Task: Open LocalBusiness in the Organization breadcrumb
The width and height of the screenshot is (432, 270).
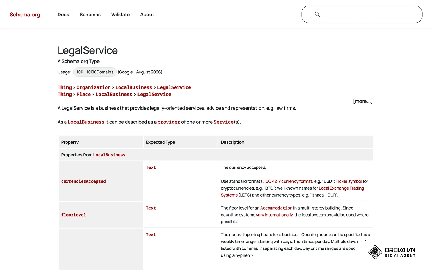Action: point(134,87)
